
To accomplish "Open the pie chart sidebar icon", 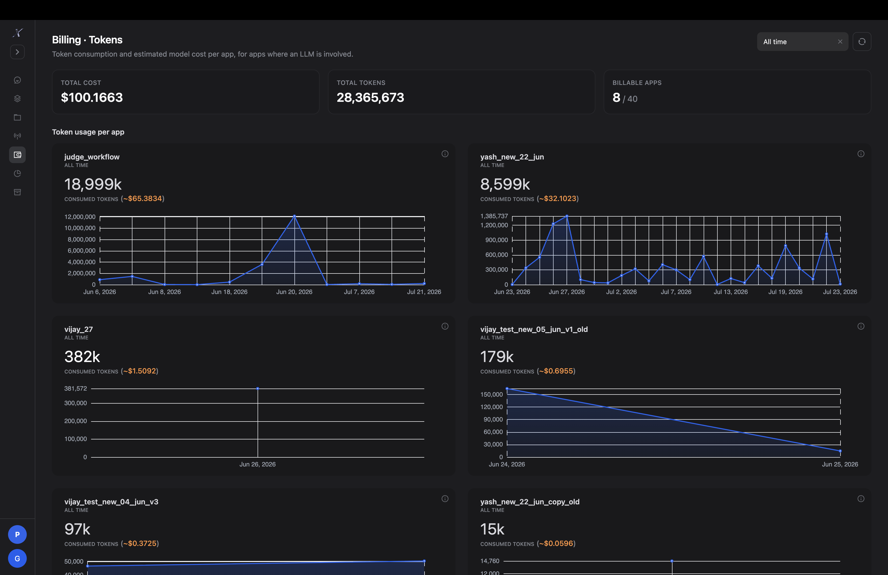I will pyautogui.click(x=17, y=173).
